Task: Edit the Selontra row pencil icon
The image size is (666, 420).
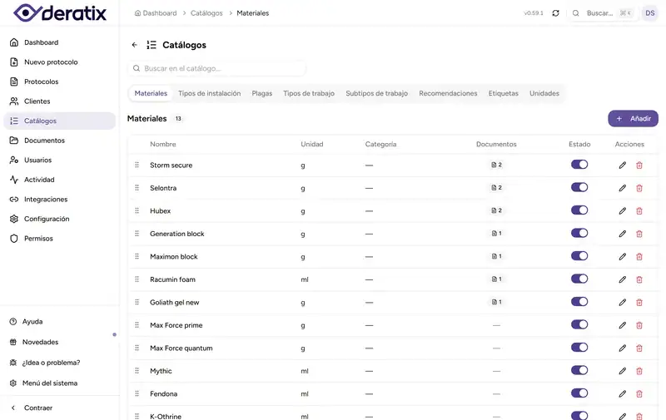Action: click(x=622, y=188)
